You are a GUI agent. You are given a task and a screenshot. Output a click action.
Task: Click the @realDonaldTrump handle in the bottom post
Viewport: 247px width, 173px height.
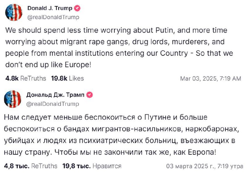pos(53,104)
